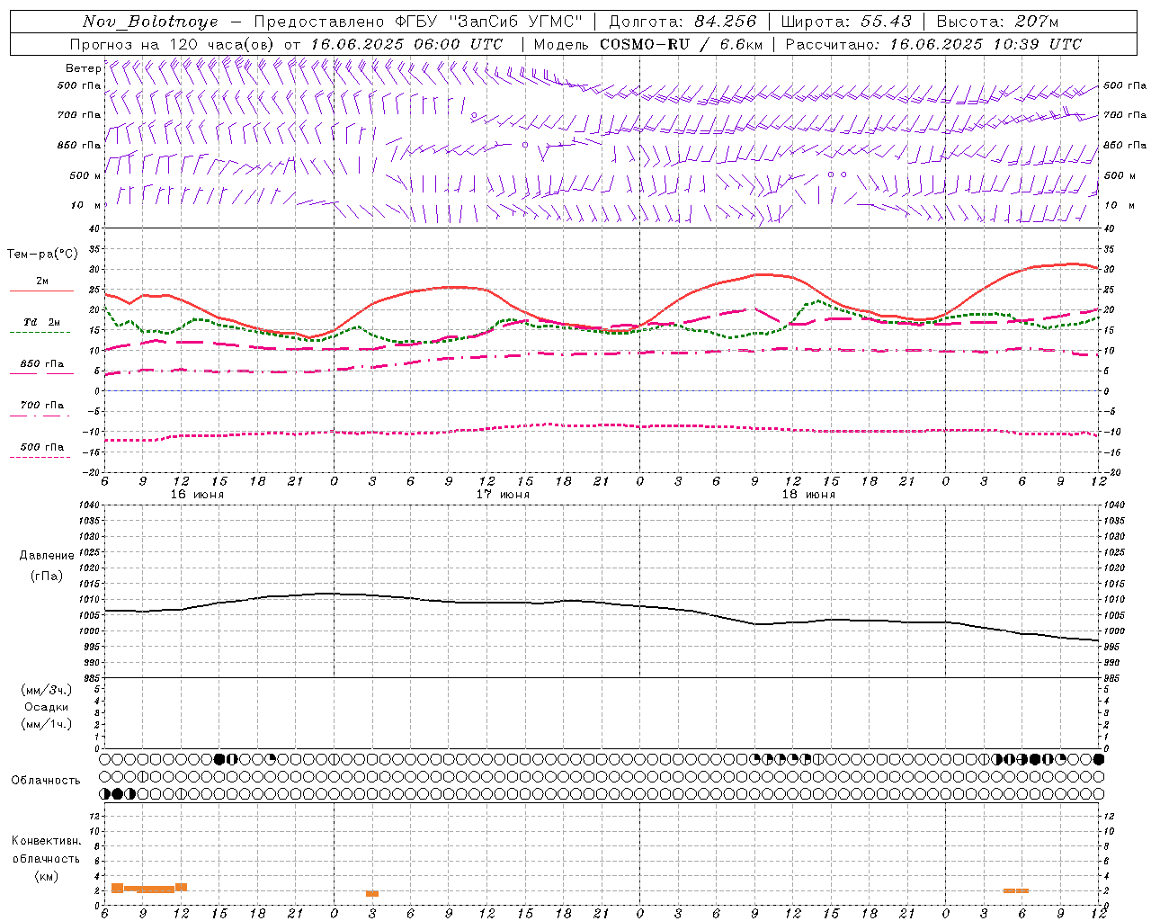Select the Конвективн. convective cloud label
Viewport: 1151px width, 921px height.
(47, 841)
